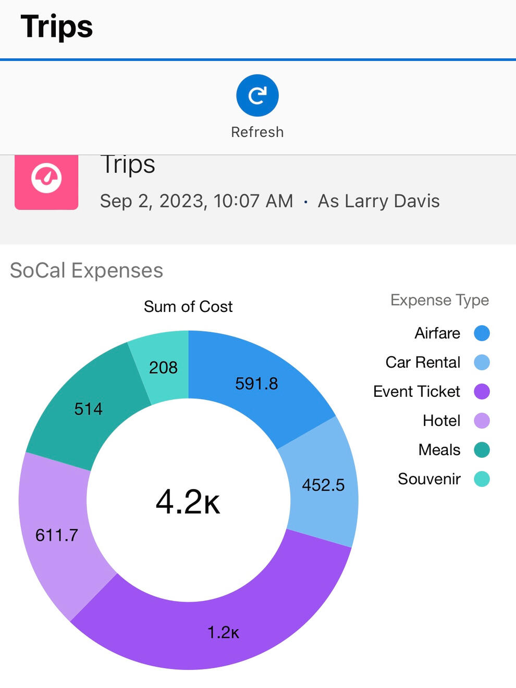The width and height of the screenshot is (516, 688).
Task: Select the Car Rental legend color dot
Action: point(482,362)
